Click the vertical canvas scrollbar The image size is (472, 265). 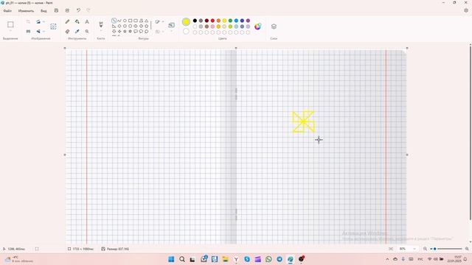tap(471, 132)
